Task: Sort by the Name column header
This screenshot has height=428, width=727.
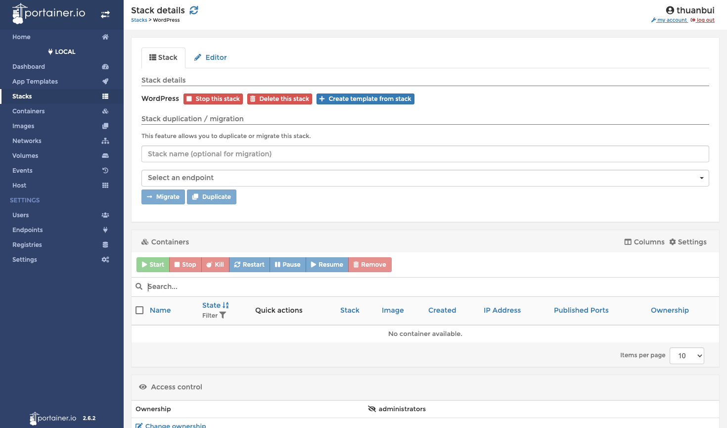Action: (160, 310)
